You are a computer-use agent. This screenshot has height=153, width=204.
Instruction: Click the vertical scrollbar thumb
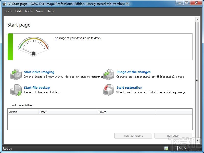point(197,80)
